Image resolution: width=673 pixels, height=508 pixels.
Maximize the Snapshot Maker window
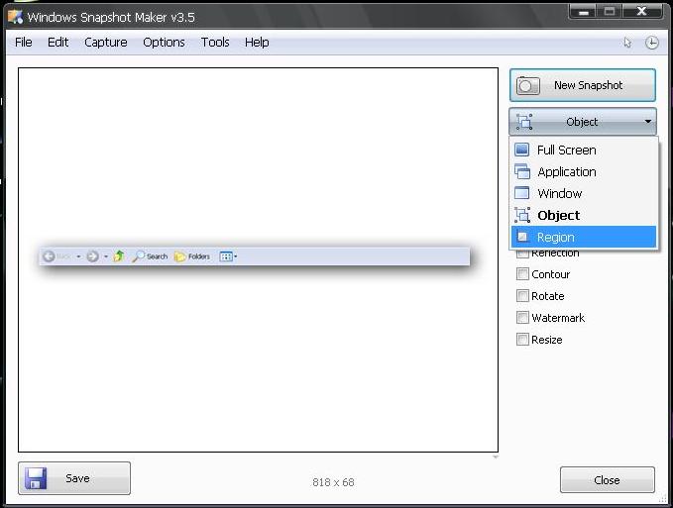coord(609,12)
